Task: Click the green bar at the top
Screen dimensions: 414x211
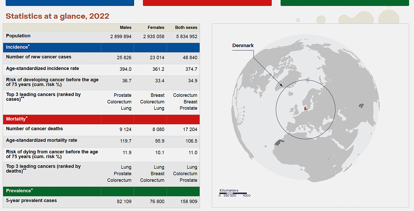Action: point(345,3)
